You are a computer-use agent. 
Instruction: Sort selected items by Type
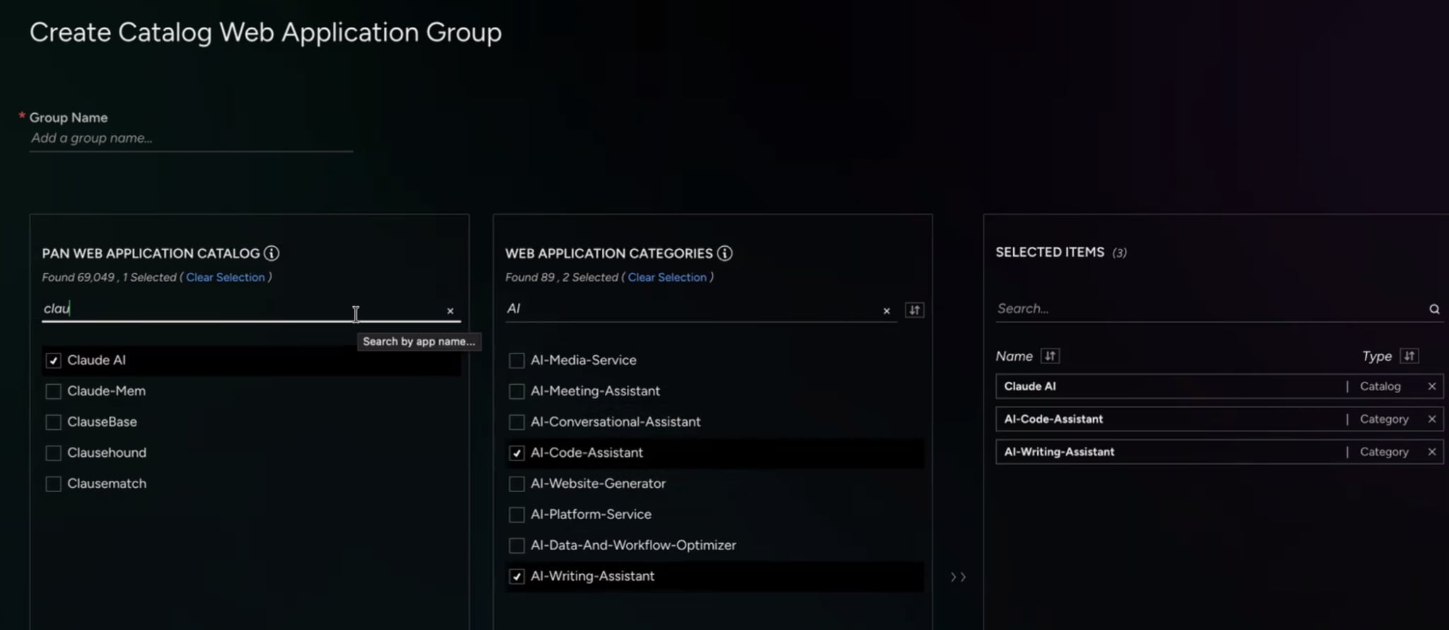(1409, 356)
